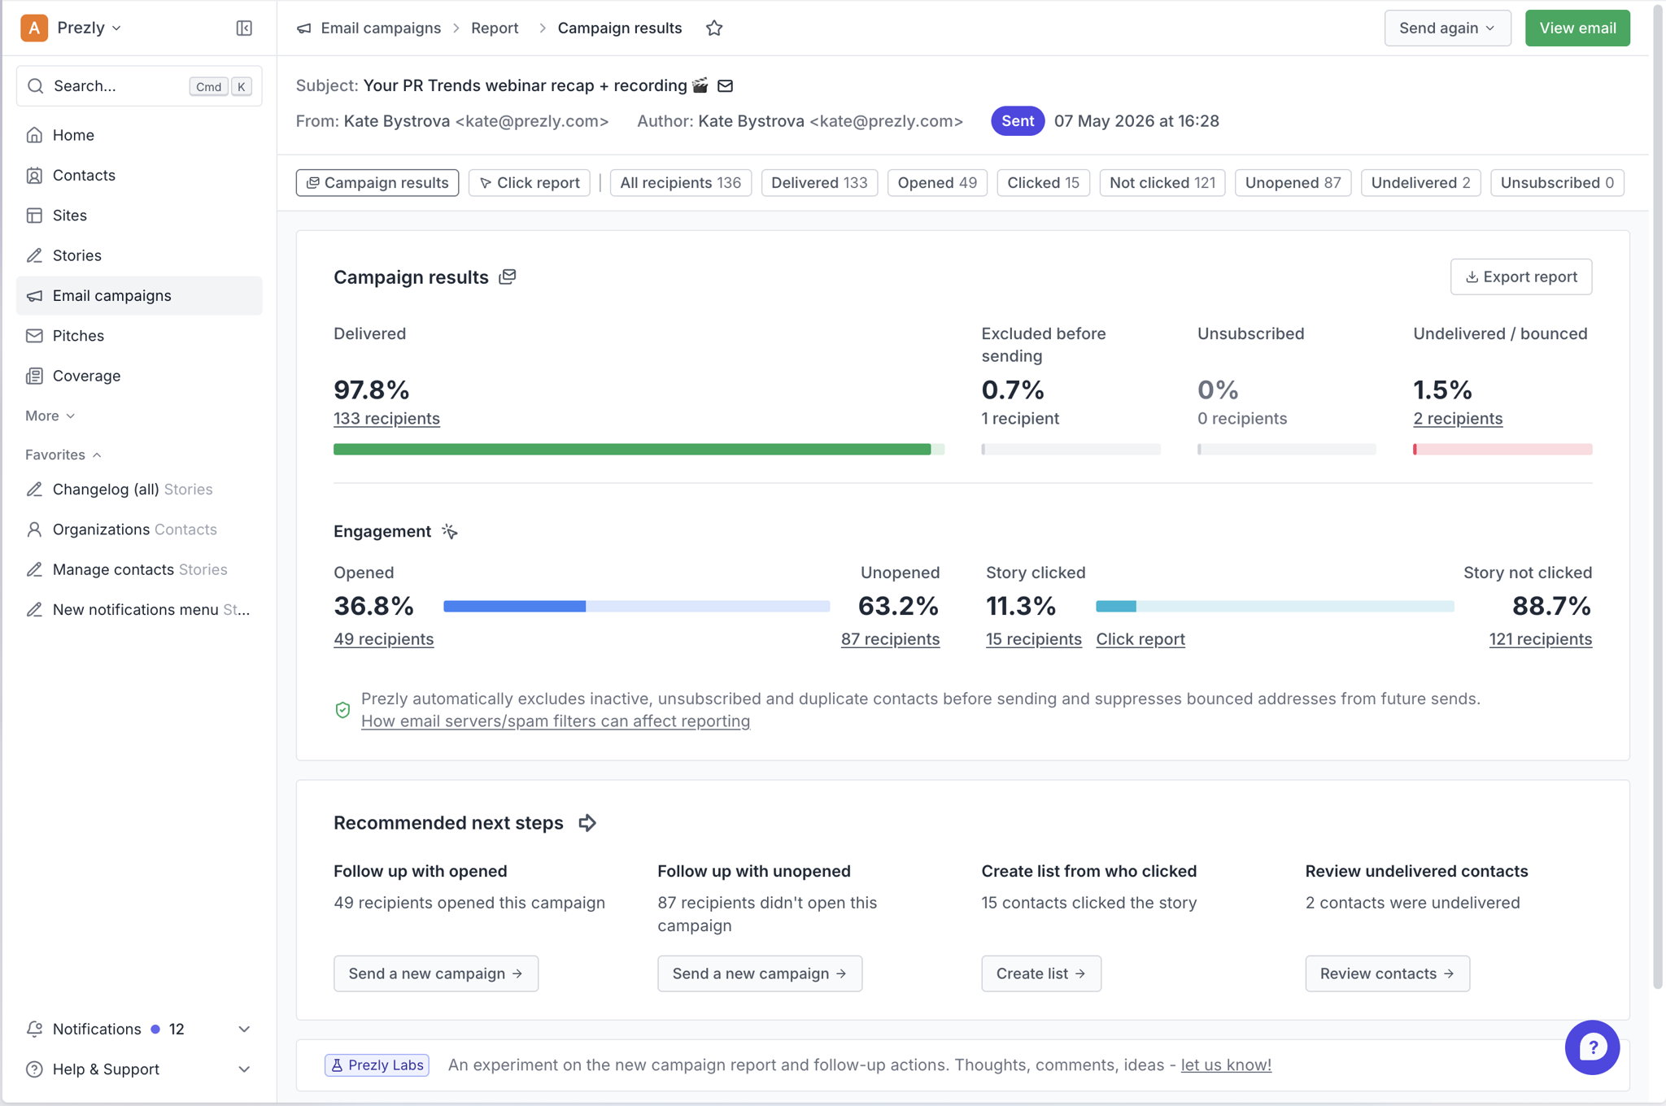Viewport: 1666px width, 1106px height.
Task: Expand the More sidebar menu
Action: 50,416
